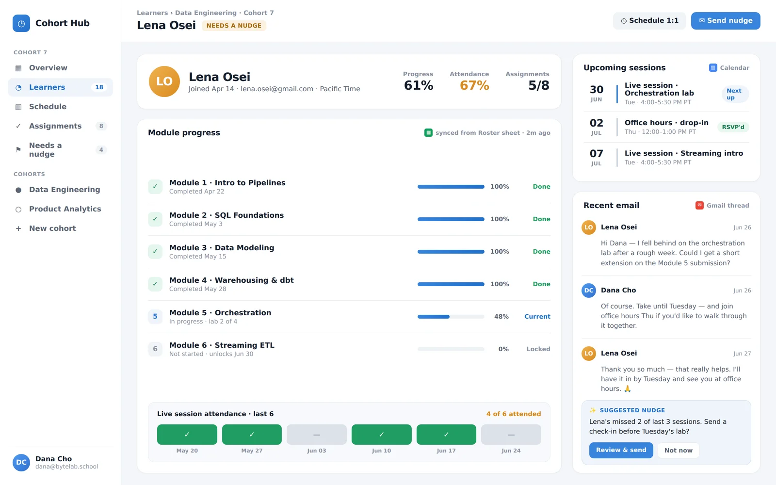Click the Dana Cho avatar in sidebar footer
Image resolution: width=776 pixels, height=485 pixels.
click(21, 463)
